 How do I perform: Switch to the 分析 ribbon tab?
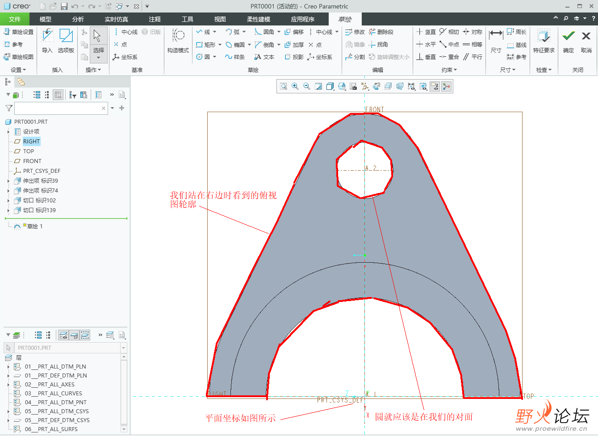point(78,19)
